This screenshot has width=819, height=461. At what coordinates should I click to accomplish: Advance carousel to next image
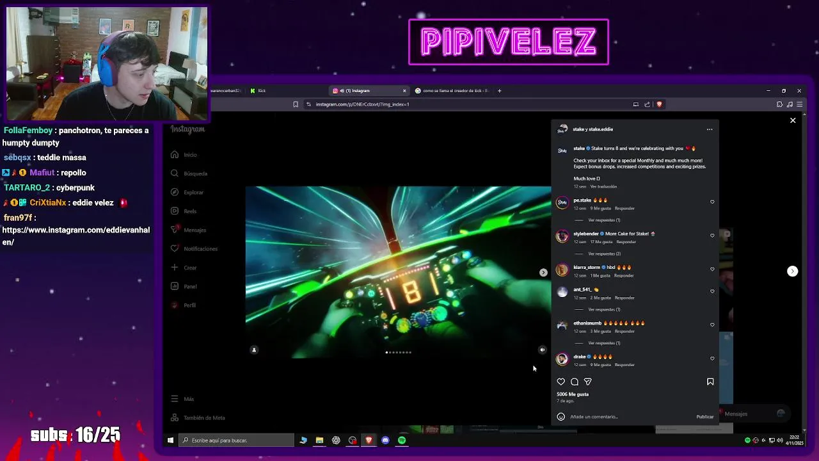[543, 272]
